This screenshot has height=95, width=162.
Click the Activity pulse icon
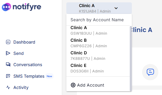point(8,87)
